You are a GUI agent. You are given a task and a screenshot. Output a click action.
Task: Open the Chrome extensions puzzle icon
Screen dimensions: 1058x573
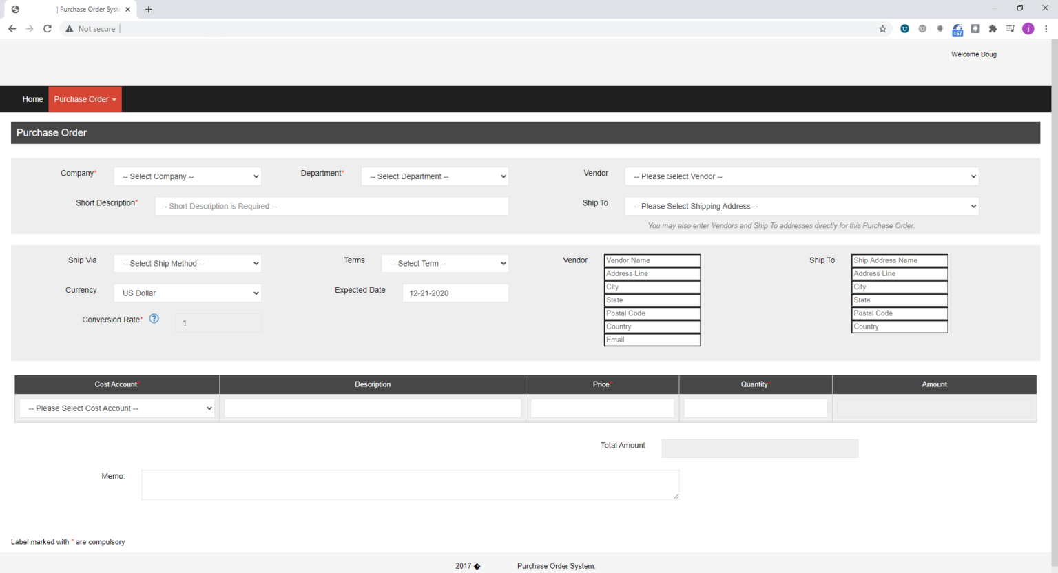pos(993,29)
